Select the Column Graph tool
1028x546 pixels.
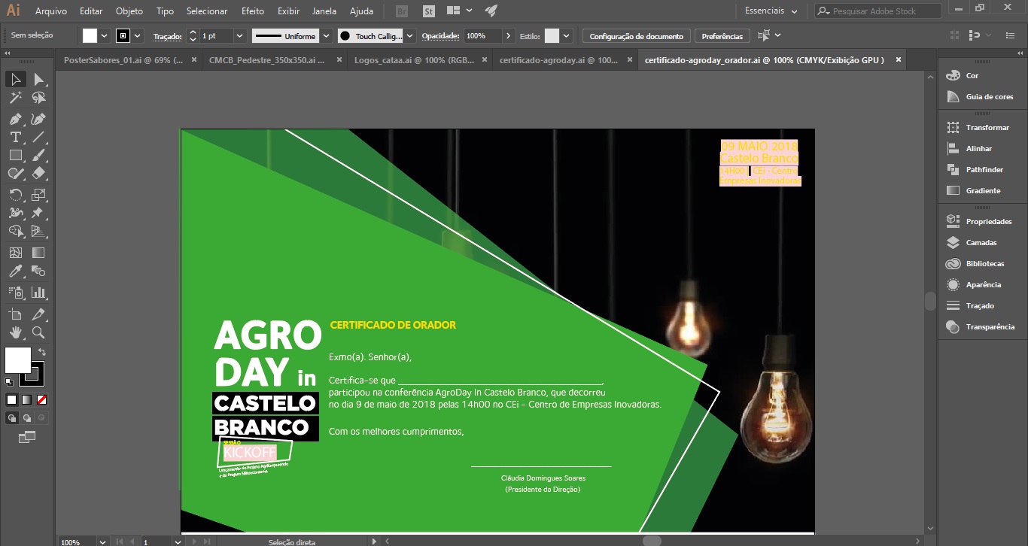point(38,293)
